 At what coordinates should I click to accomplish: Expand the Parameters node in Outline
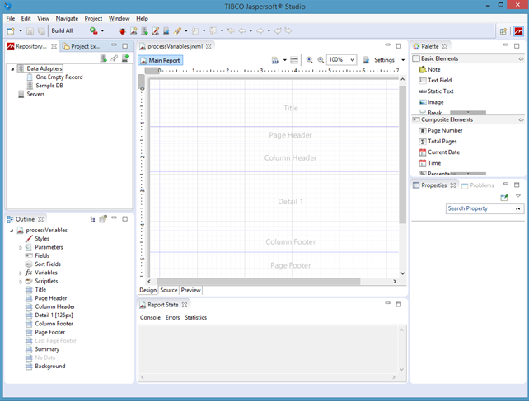pos(21,247)
